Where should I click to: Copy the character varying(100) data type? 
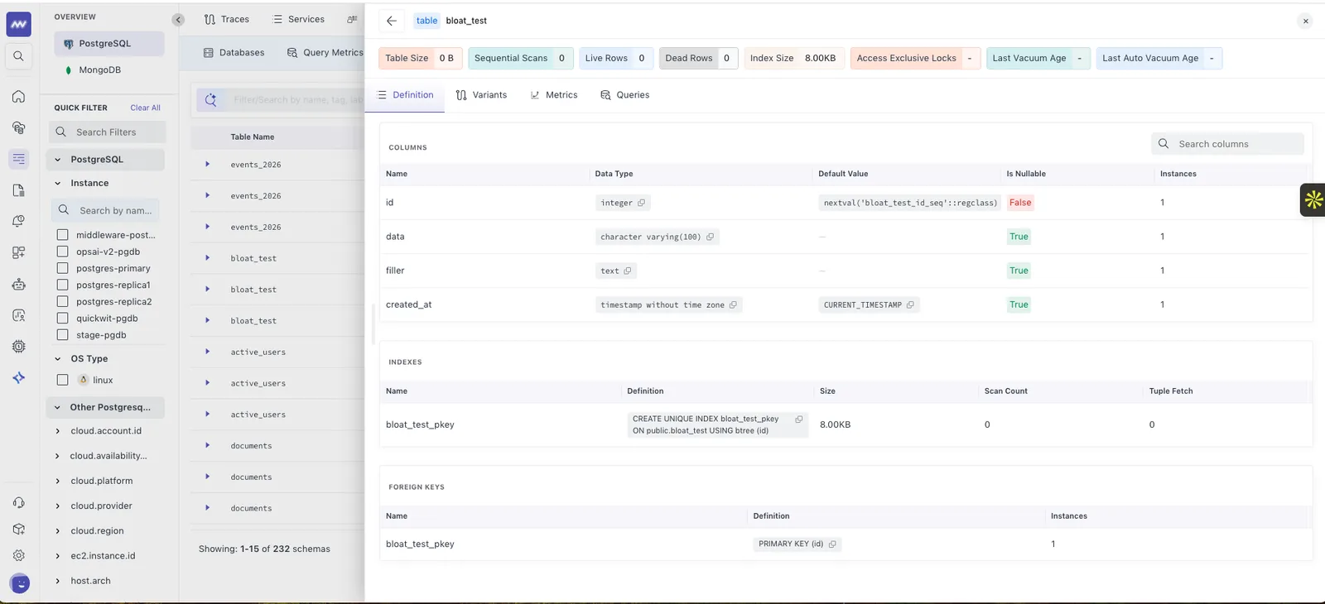[710, 237]
